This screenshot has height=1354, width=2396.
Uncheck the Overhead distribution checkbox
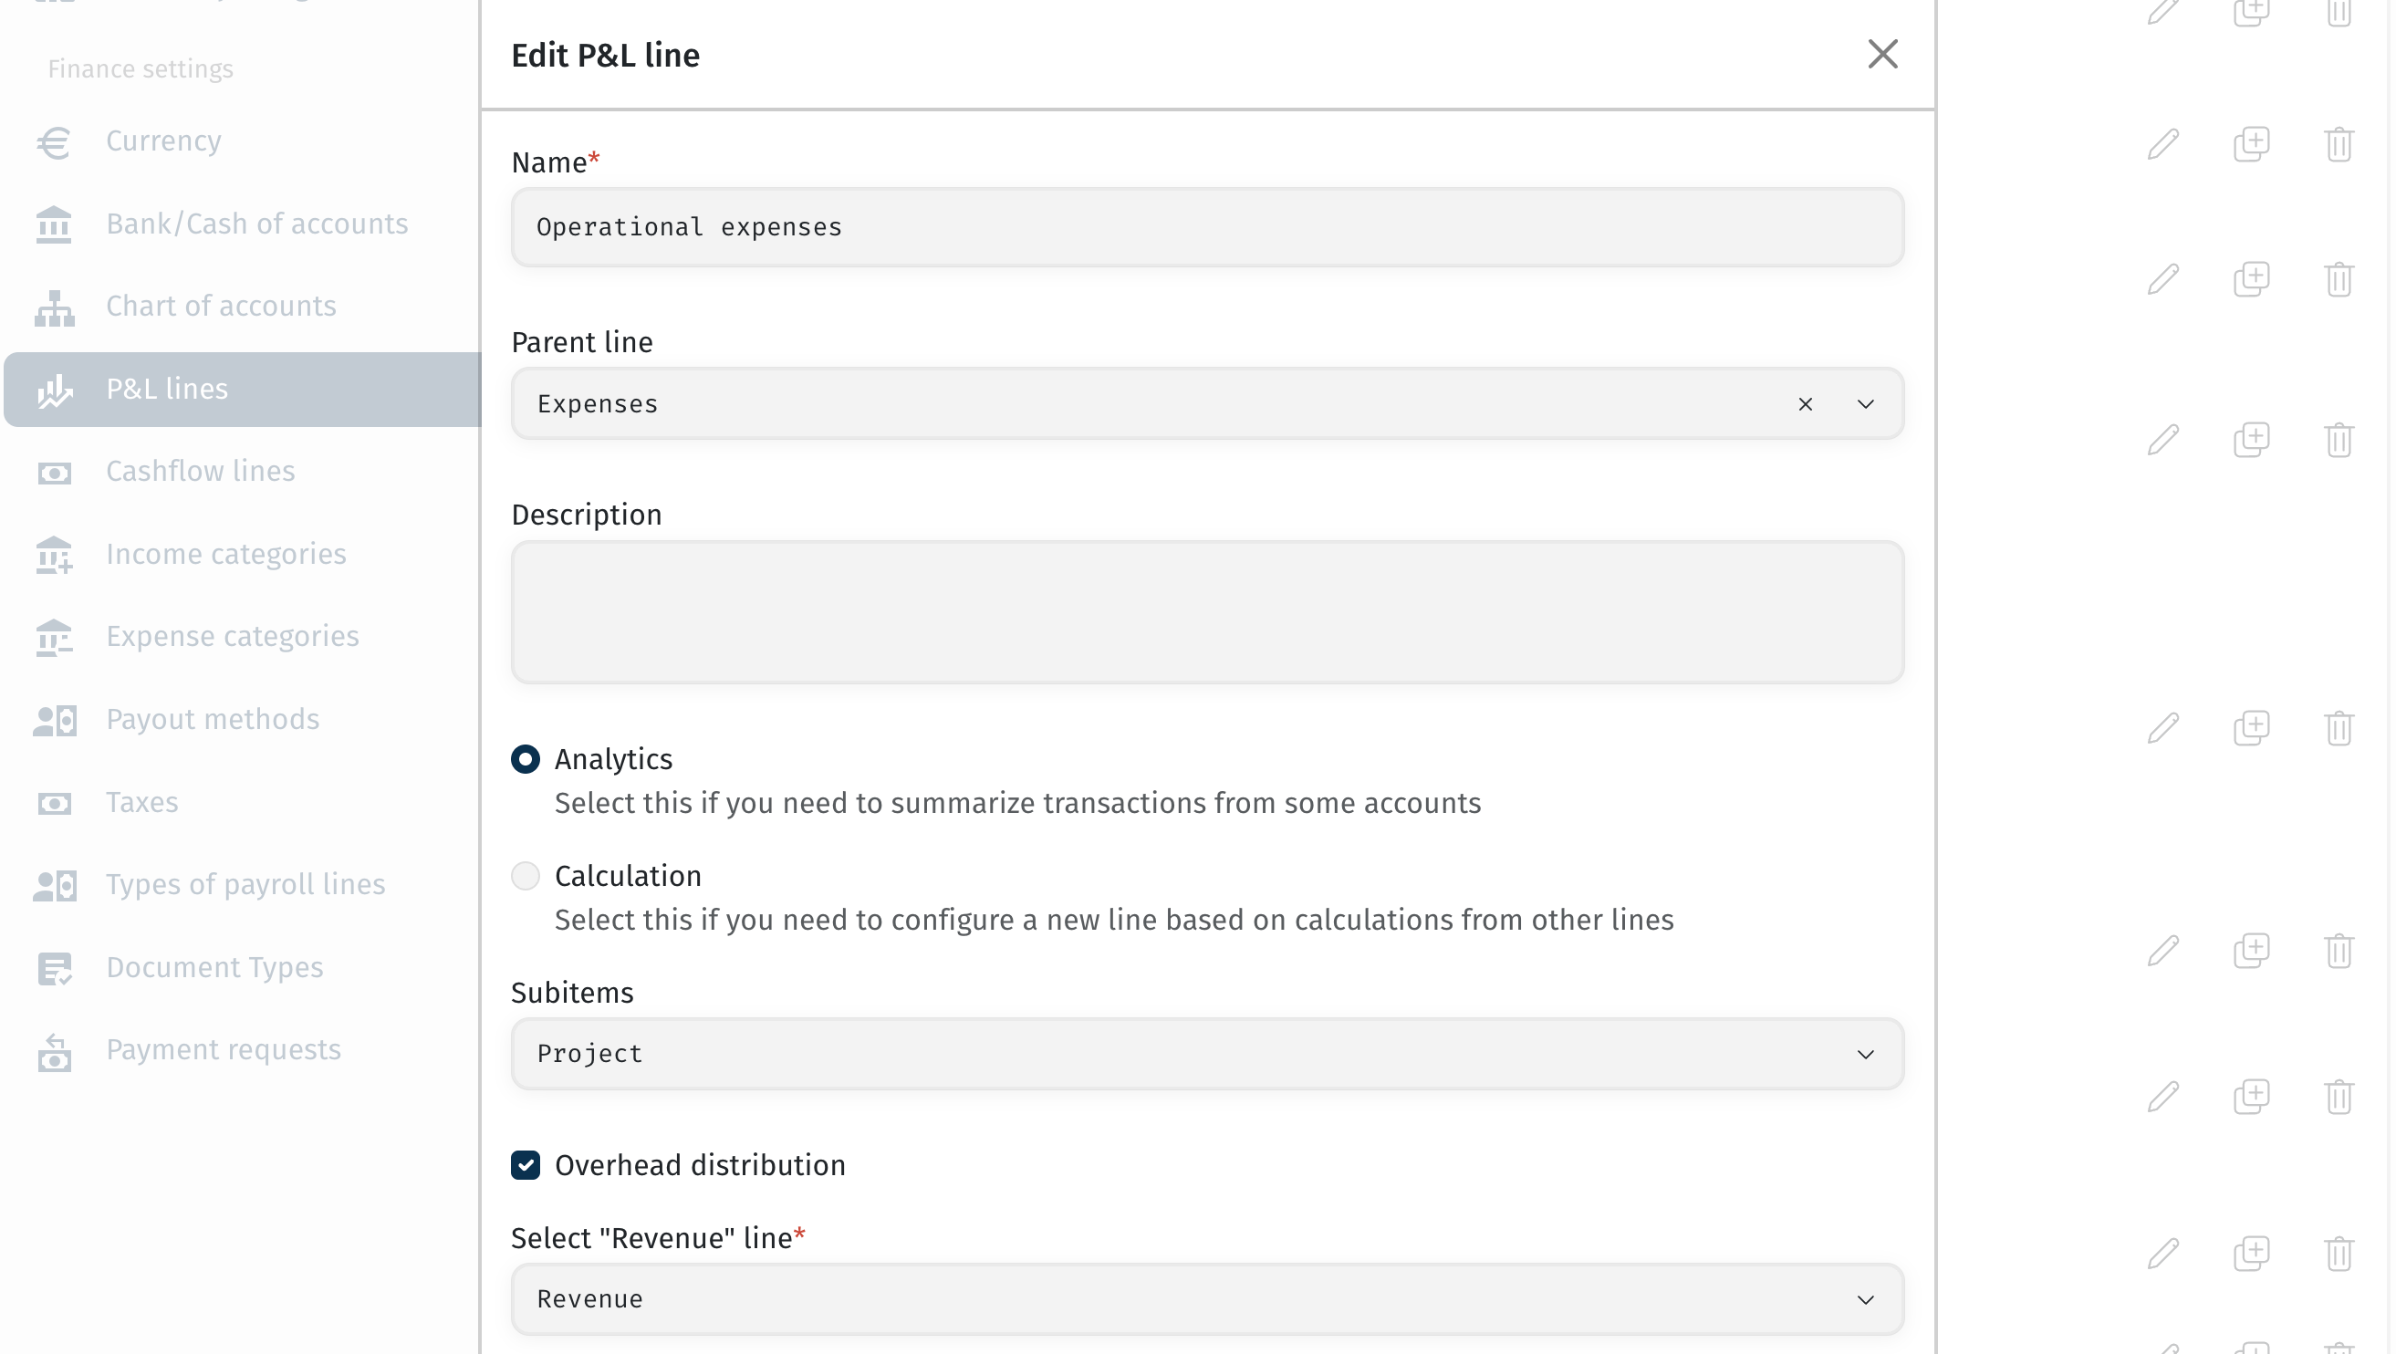point(526,1165)
